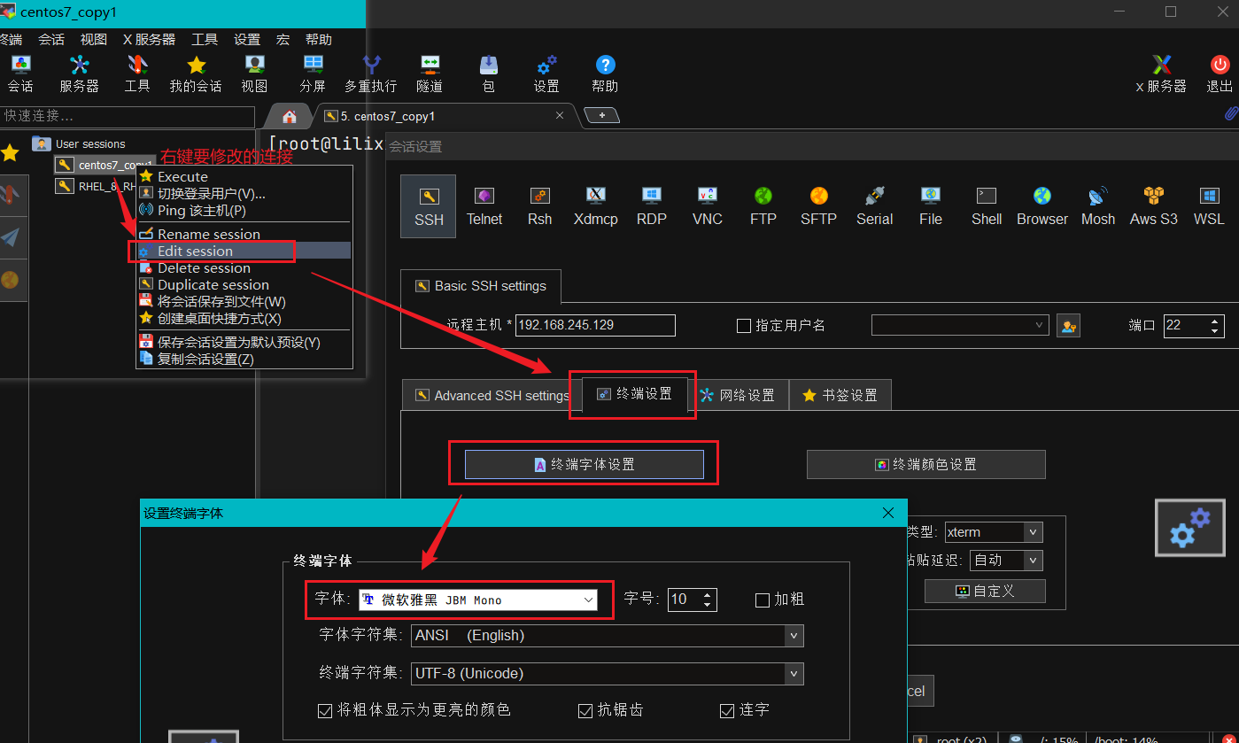Select the FTP session type
The height and width of the screenshot is (743, 1239).
point(763,206)
